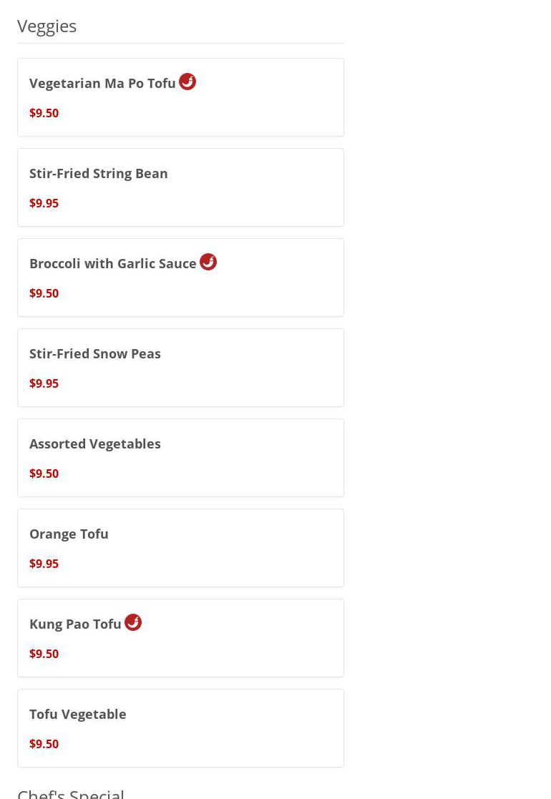This screenshot has width=551, height=799.
Task: Select Assorted Vegetables from the menu
Action: (x=95, y=444)
